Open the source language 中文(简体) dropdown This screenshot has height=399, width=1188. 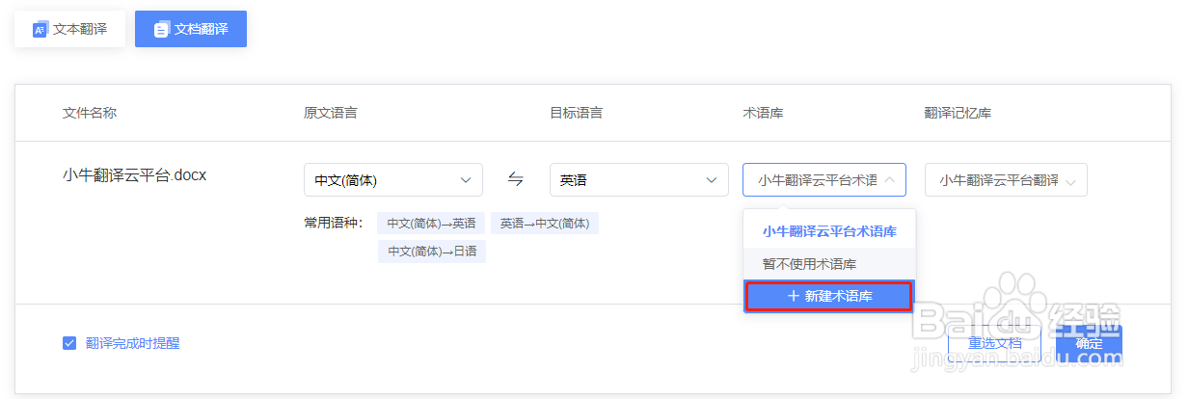(x=392, y=180)
